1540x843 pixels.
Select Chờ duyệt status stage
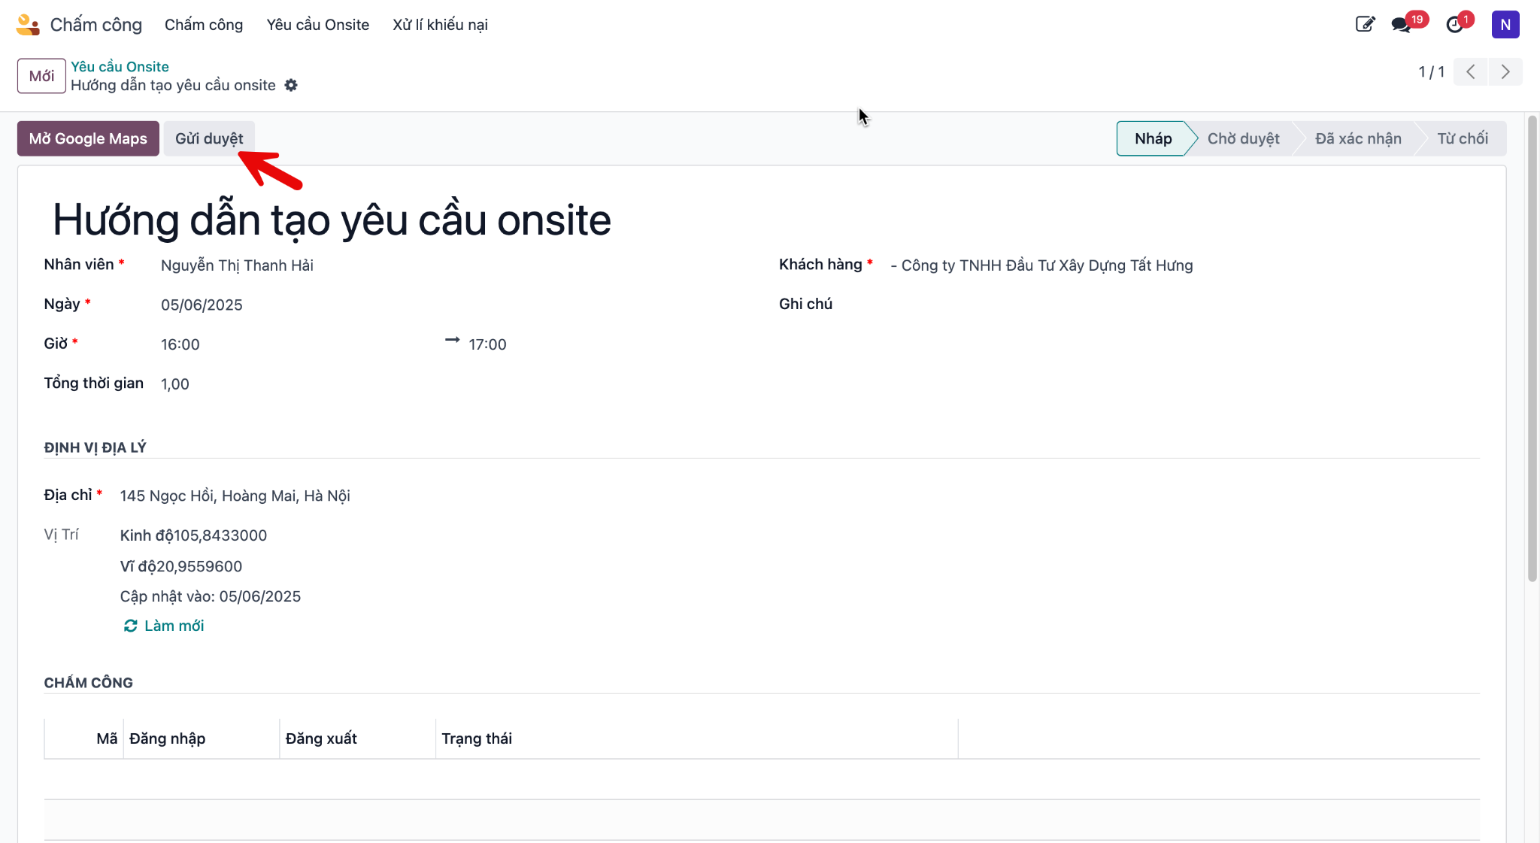tap(1243, 138)
